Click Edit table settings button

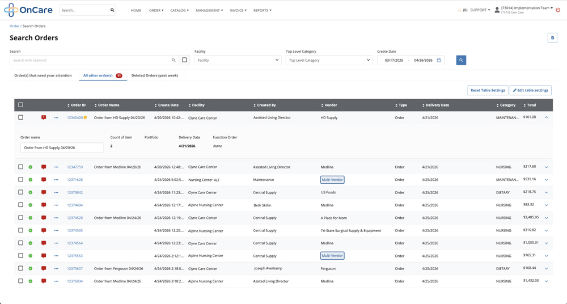pos(531,90)
